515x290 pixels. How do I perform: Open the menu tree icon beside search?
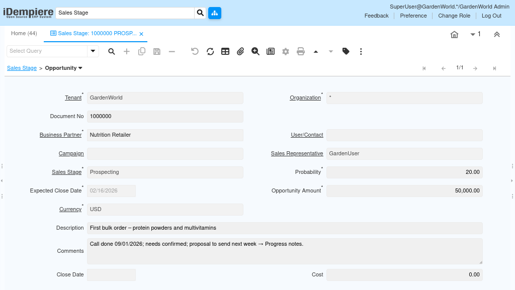tap(215, 13)
